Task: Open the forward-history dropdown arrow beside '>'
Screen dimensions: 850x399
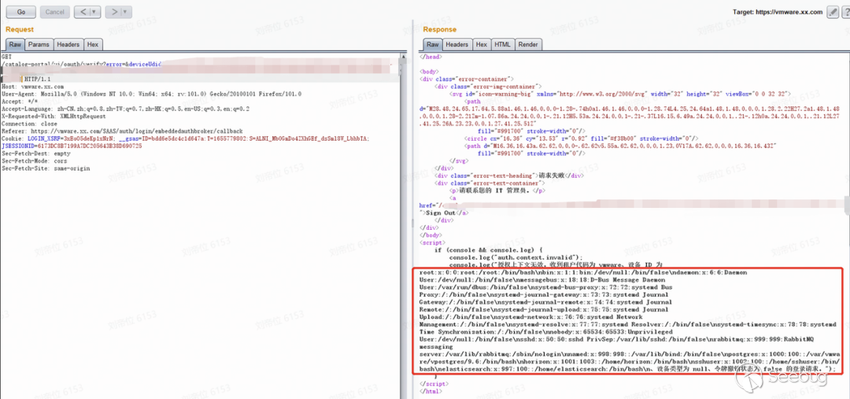Action: click(125, 11)
